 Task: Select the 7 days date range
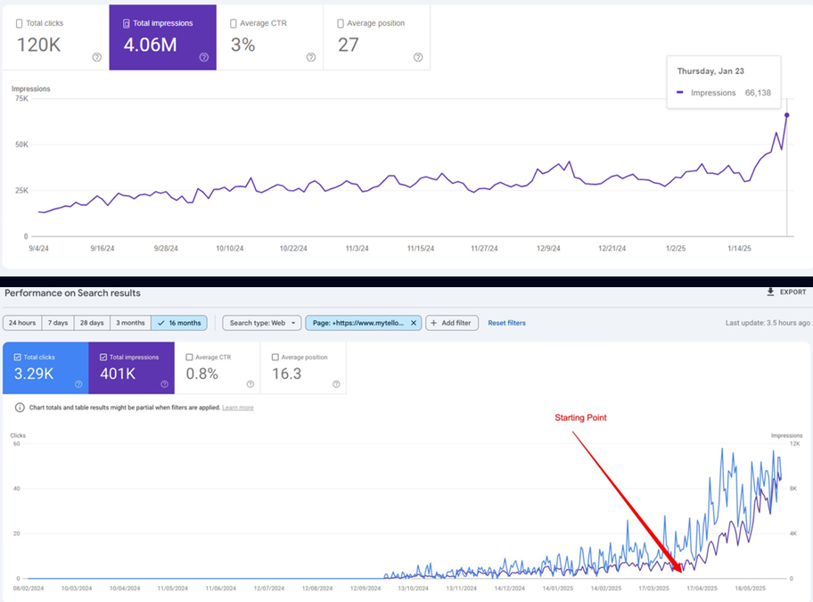(58, 323)
